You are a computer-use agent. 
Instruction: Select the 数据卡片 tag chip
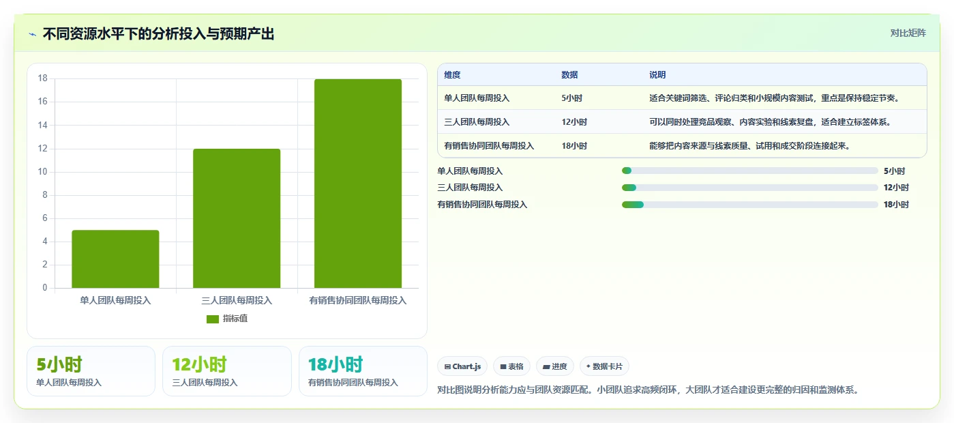tap(604, 366)
